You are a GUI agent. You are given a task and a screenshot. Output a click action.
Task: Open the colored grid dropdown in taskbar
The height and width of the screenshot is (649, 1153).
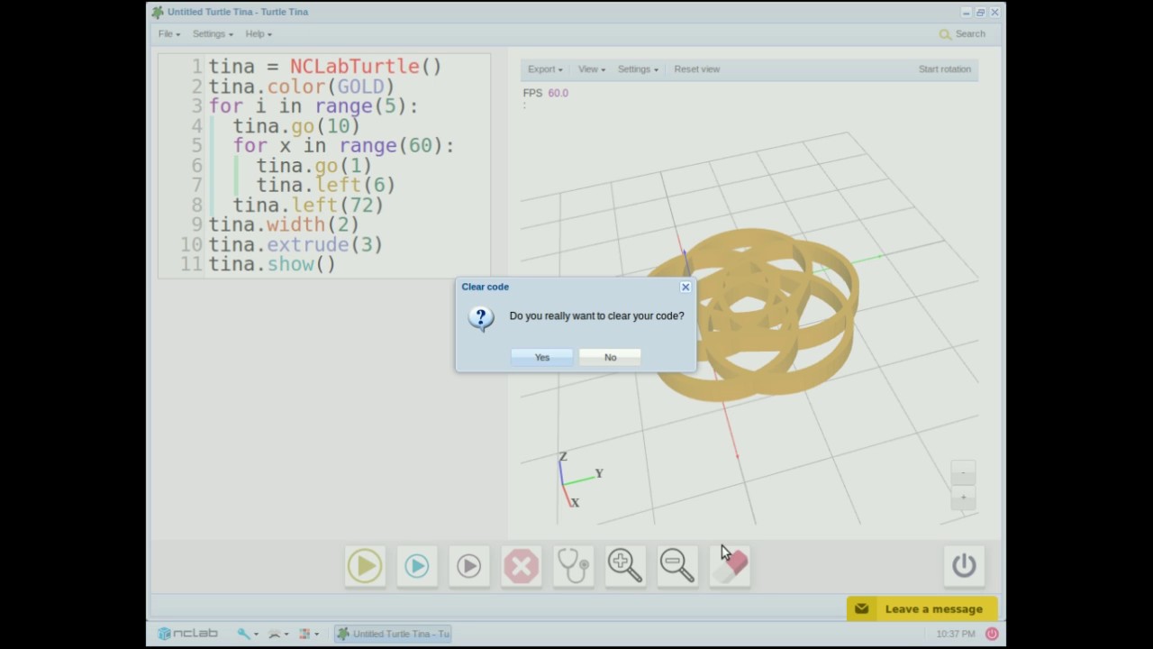tap(308, 634)
